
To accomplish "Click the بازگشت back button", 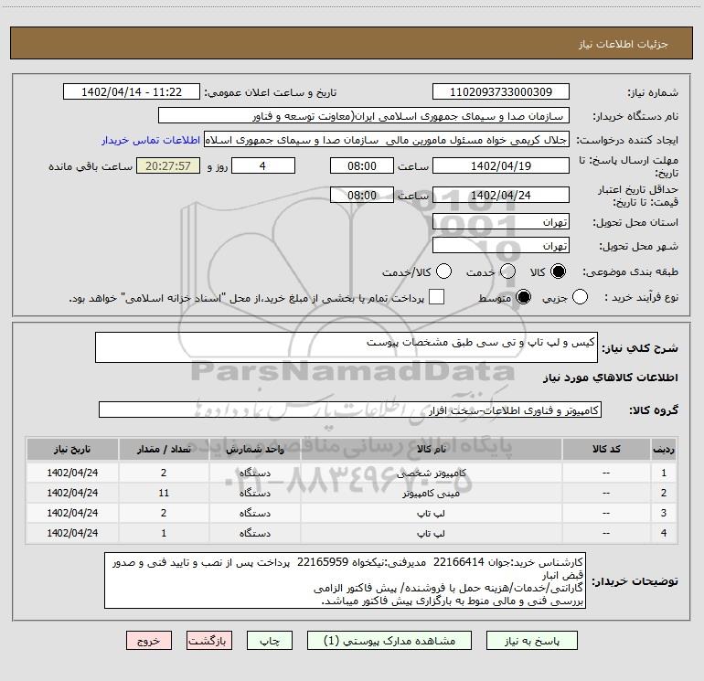I will [209, 641].
